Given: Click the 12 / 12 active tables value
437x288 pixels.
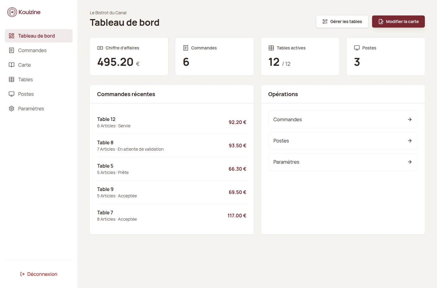Looking at the screenshot, I should coord(279,62).
